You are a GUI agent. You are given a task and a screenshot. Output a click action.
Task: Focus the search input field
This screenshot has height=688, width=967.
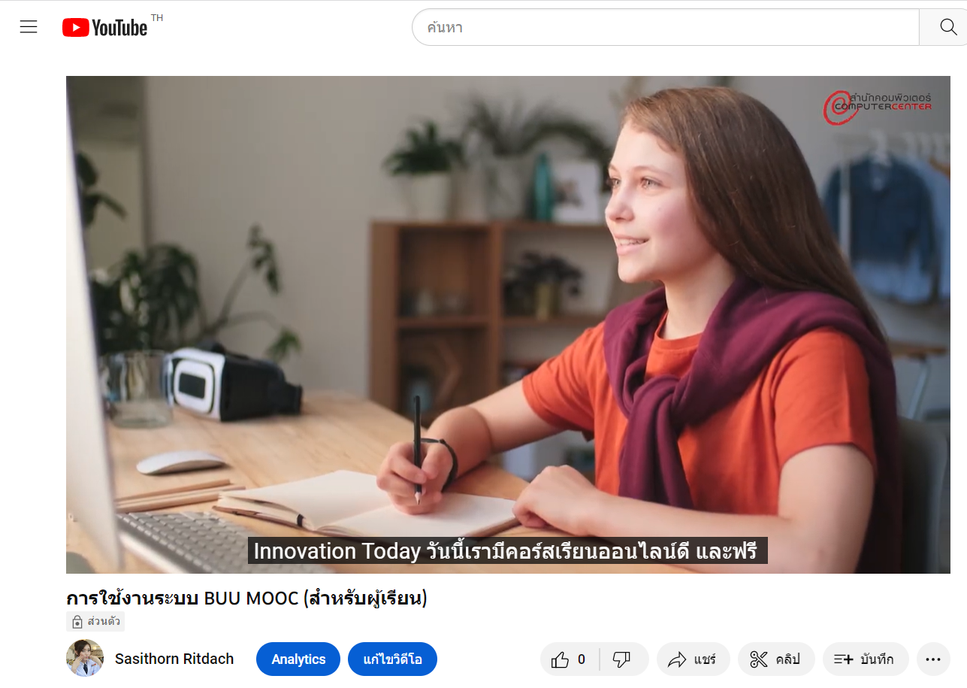(665, 28)
